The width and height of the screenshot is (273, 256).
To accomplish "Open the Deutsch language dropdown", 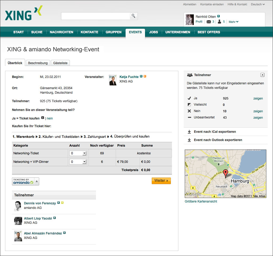I will pyautogui.click(x=258, y=4).
